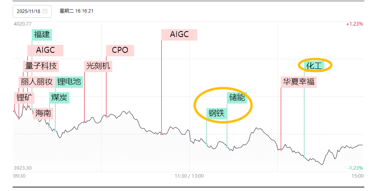Viewport: 373px width, 191px height.
Task: Select the AIGC tag near midday session
Action: (x=179, y=35)
